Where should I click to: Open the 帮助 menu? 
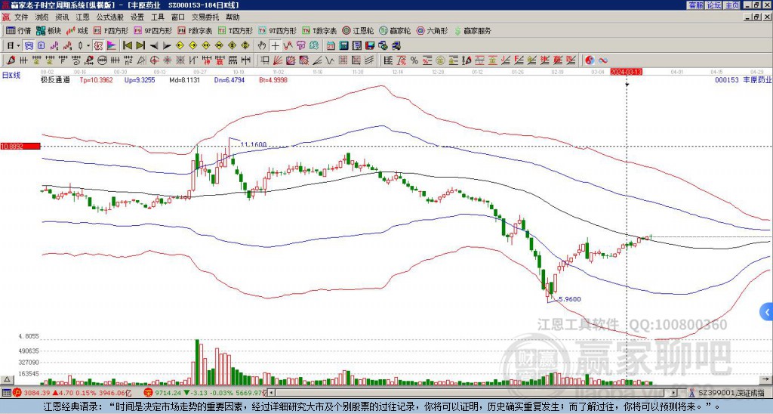(233, 17)
